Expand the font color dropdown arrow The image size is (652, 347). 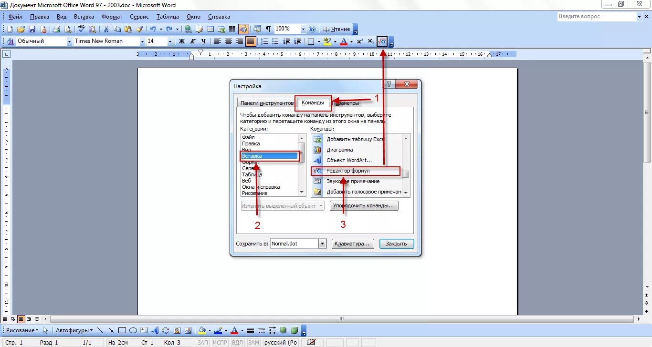(351, 41)
